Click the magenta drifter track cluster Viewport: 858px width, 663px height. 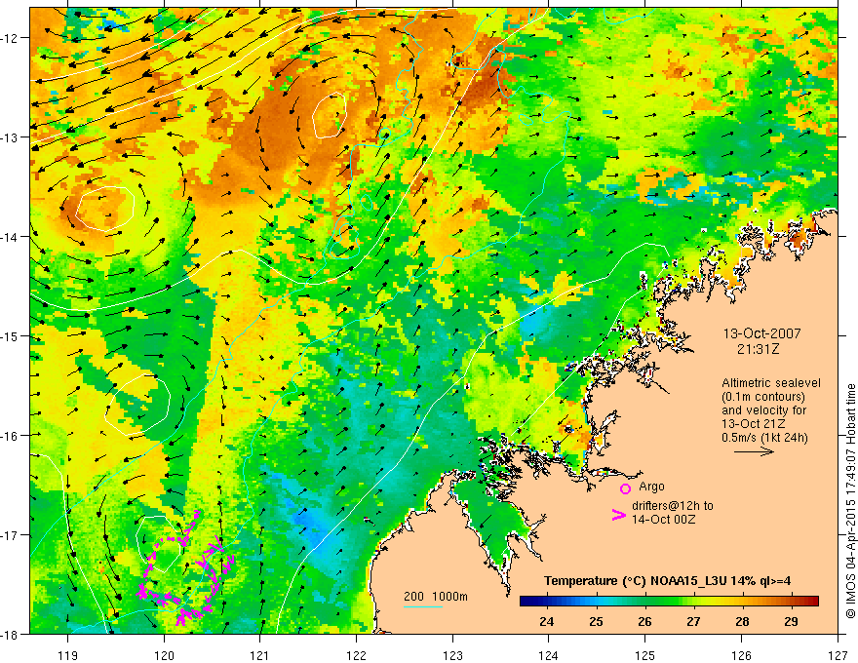186,568
